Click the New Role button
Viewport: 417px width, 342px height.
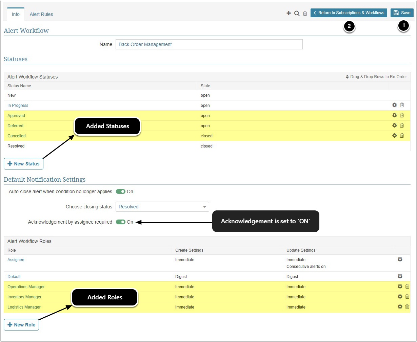pos(21,325)
